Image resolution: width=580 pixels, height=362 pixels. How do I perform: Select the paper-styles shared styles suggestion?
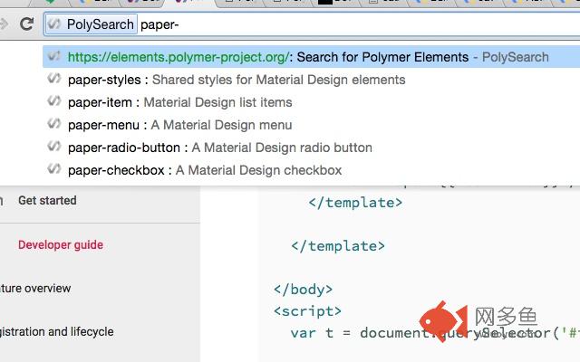236,80
